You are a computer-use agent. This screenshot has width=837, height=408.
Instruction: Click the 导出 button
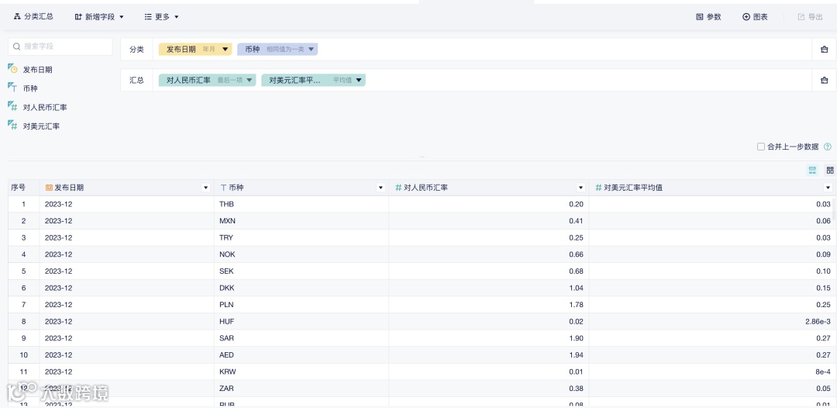pos(811,17)
